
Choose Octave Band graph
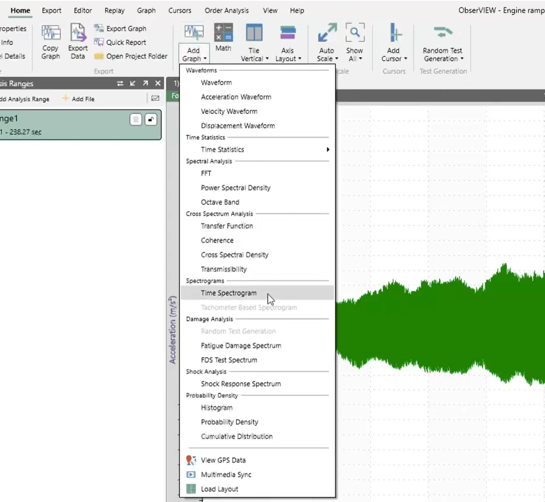point(257,202)
